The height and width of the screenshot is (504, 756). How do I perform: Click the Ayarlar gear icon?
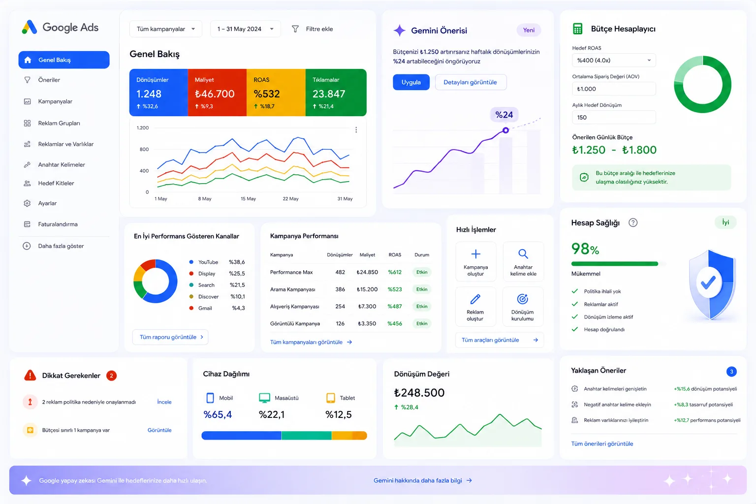[27, 203]
